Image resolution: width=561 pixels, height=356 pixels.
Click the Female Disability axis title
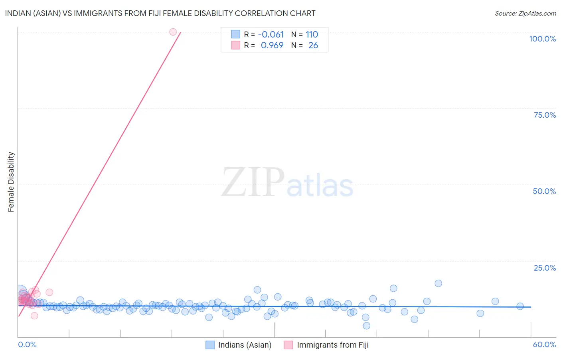(11, 182)
